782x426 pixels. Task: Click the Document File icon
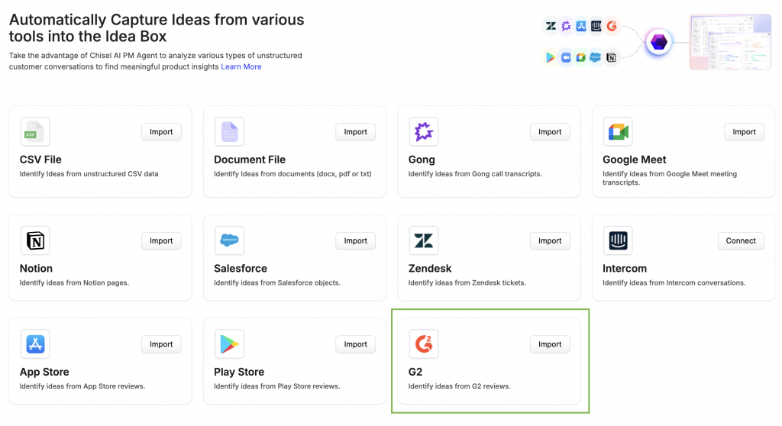coord(229,132)
